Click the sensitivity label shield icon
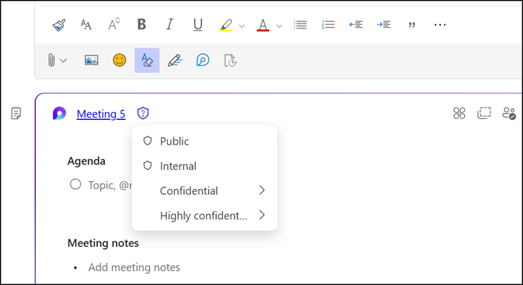 143,113
